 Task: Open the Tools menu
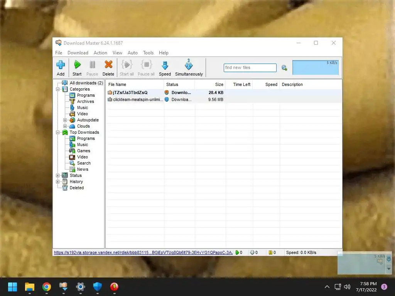pos(148,52)
